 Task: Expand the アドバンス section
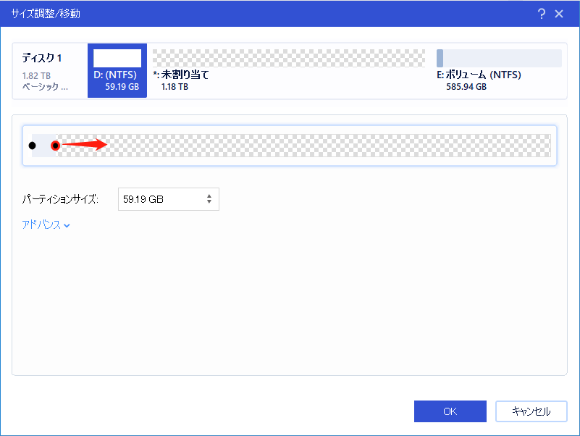[x=42, y=225]
